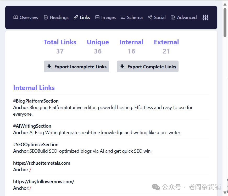
Task: Click the Schema lines icon
Action: coord(123,17)
